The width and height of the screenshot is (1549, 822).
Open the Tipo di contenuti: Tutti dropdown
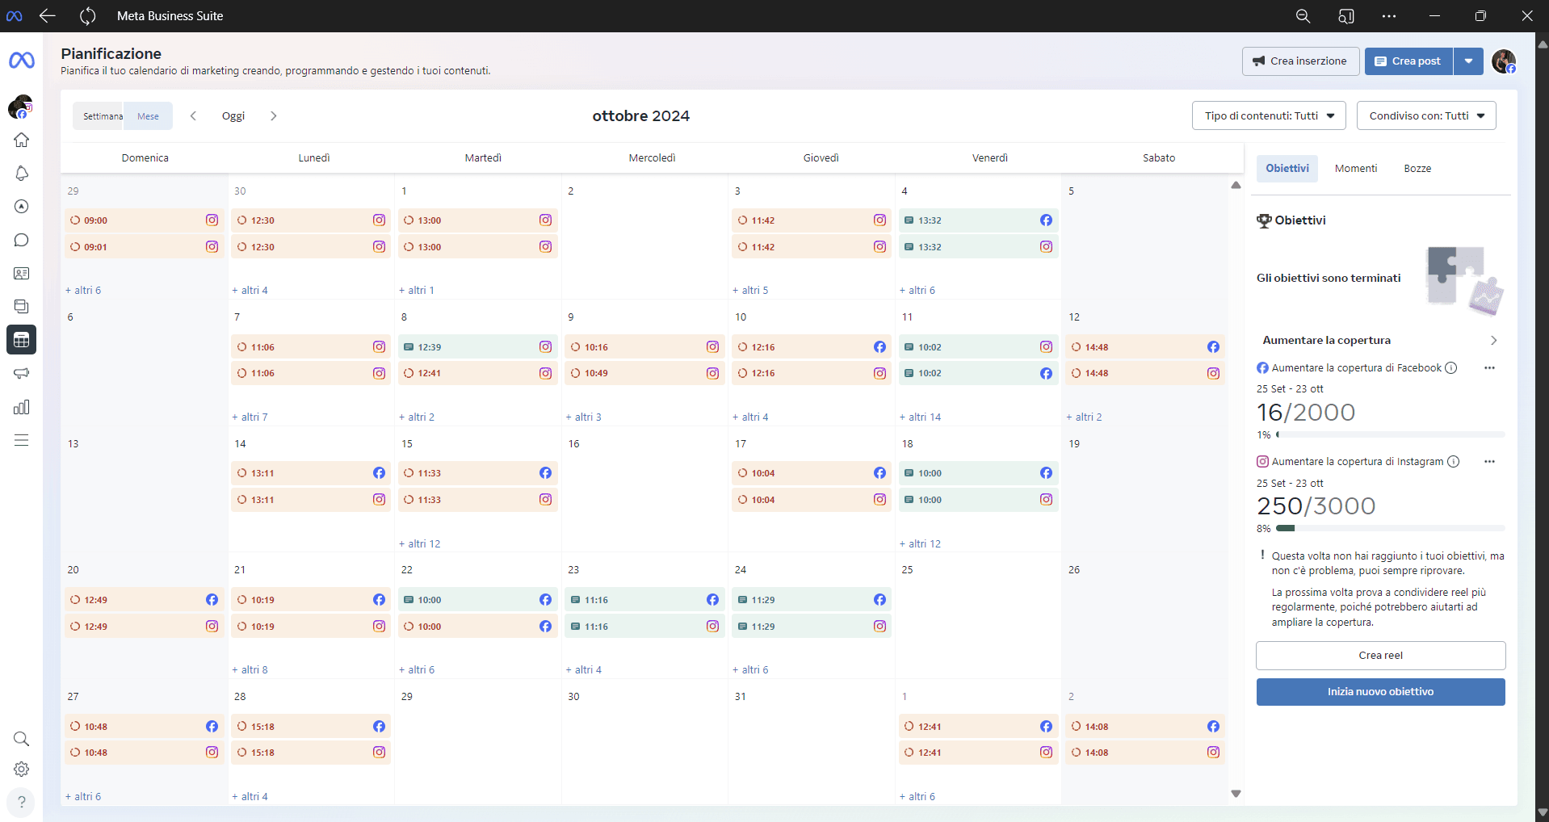point(1268,115)
